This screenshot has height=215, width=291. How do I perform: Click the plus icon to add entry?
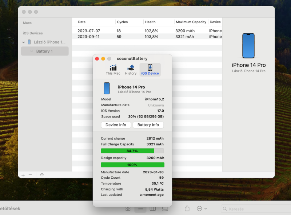(x=23, y=175)
